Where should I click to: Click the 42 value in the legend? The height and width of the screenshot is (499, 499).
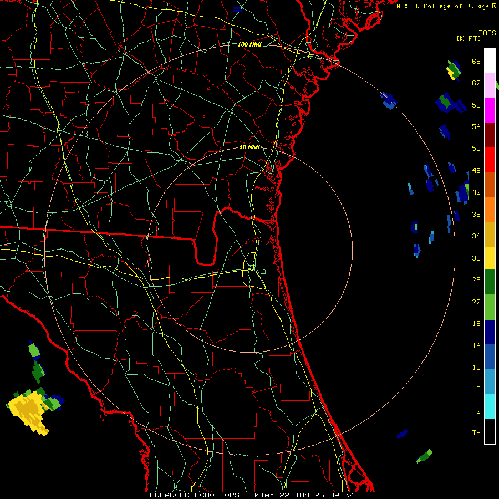476,192
